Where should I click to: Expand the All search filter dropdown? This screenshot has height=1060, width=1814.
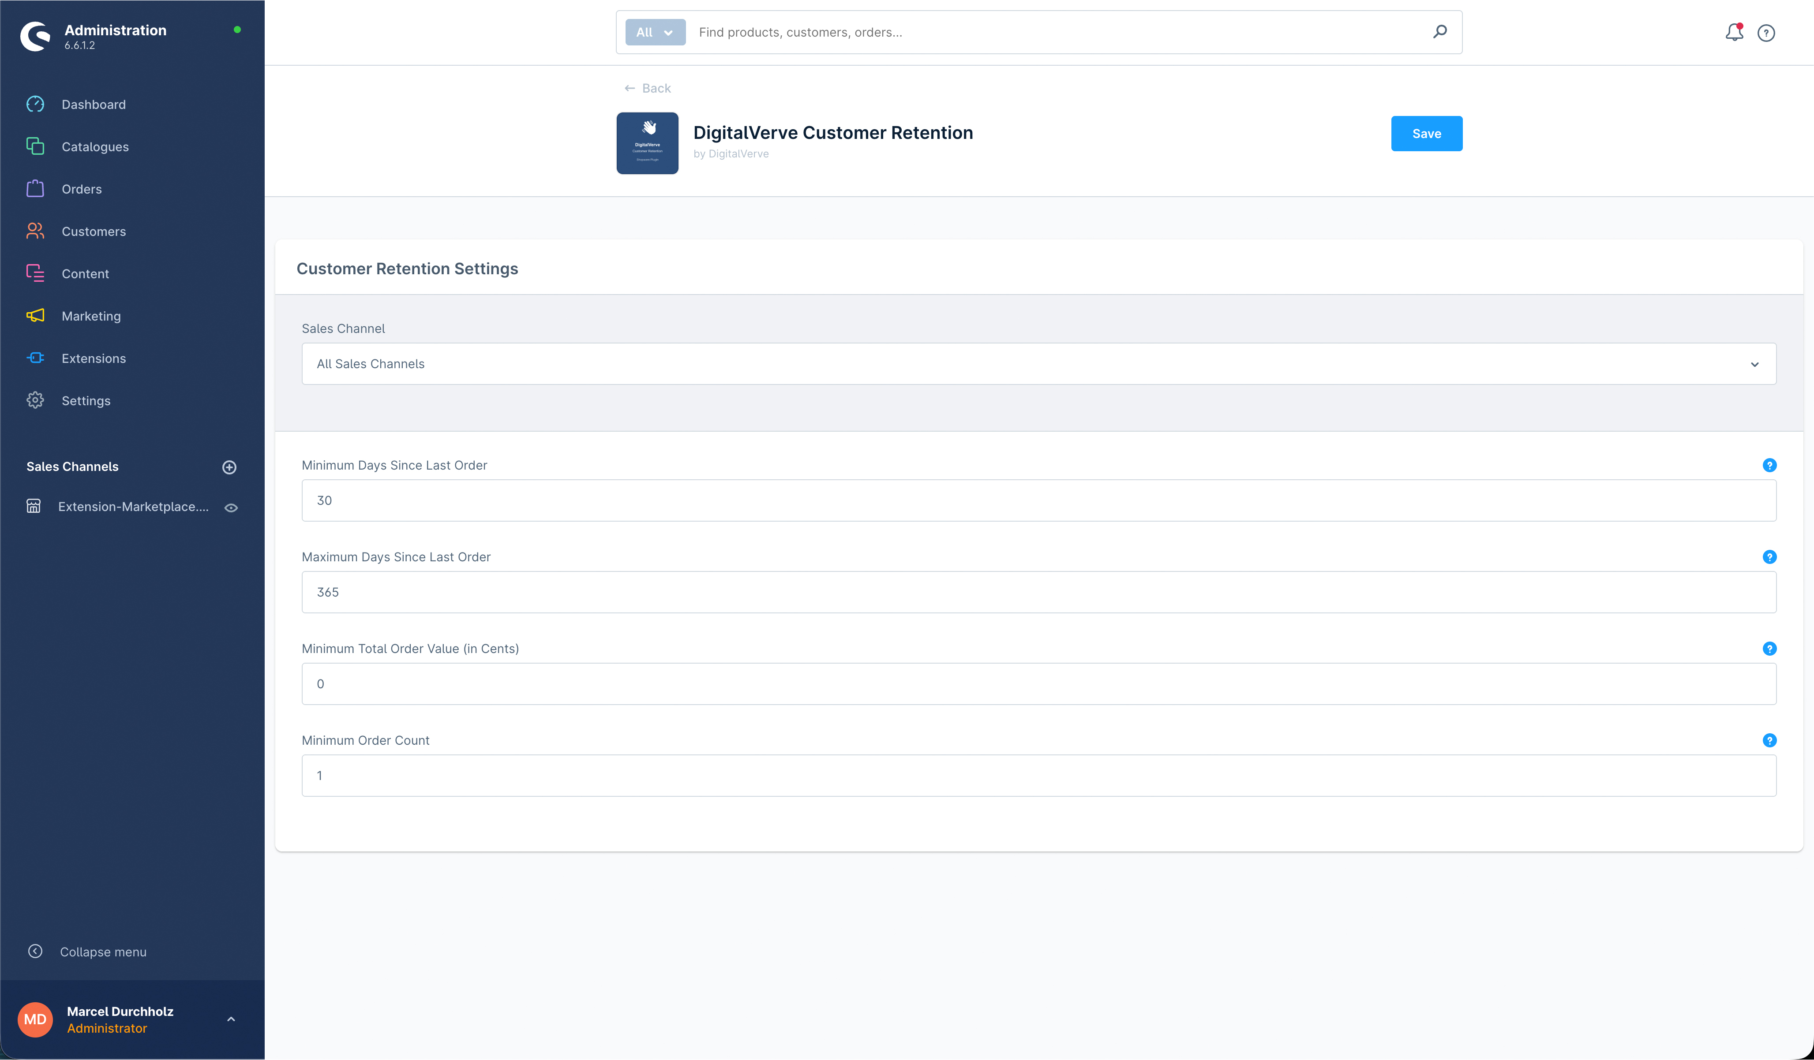[x=654, y=32]
